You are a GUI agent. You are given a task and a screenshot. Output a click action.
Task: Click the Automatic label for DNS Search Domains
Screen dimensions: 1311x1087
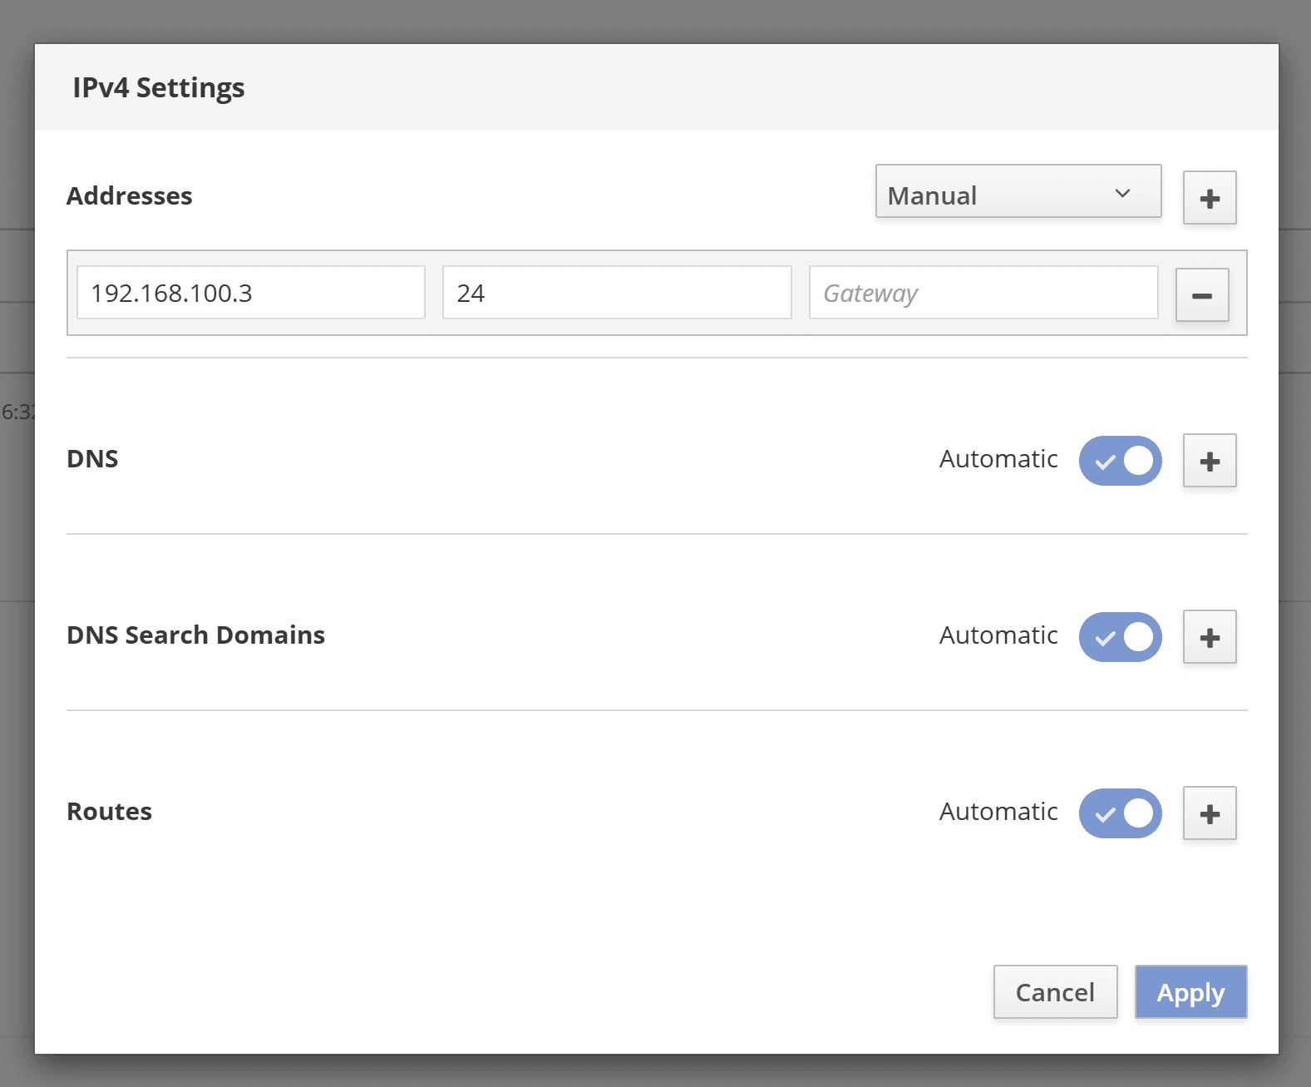[x=998, y=635]
